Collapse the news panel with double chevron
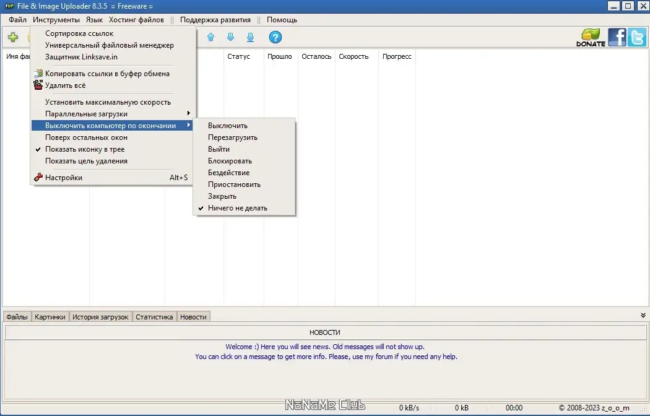The image size is (650, 416). [643, 315]
